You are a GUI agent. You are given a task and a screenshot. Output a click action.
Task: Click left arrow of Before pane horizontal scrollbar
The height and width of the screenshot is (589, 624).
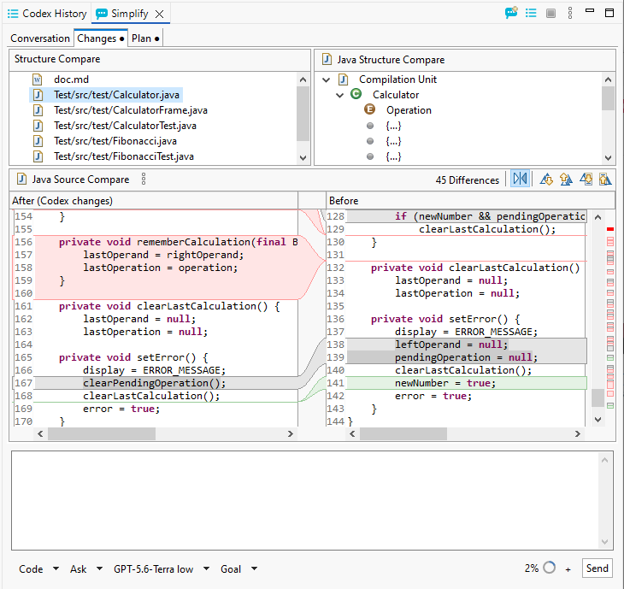click(x=352, y=433)
